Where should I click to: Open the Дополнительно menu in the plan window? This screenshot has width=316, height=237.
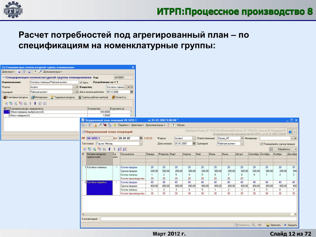[x=156, y=125]
